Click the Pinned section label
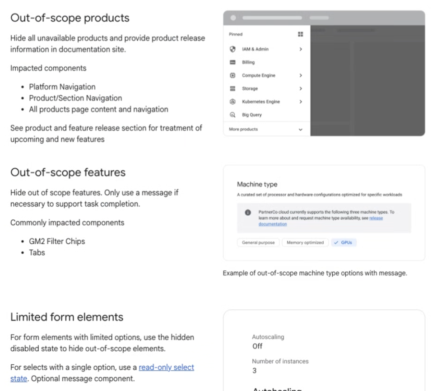The width and height of the screenshot is (437, 391). point(236,34)
